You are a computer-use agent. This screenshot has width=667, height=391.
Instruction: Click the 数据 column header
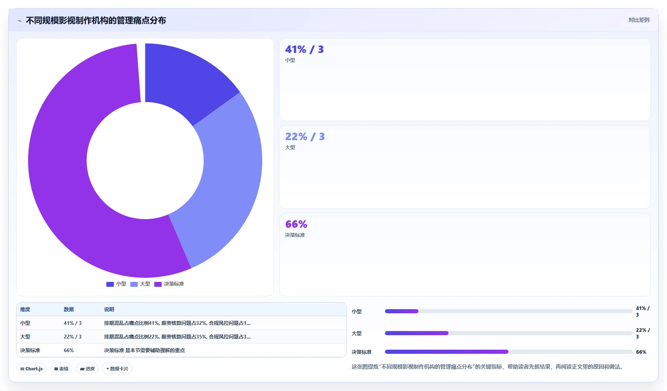(x=69, y=310)
